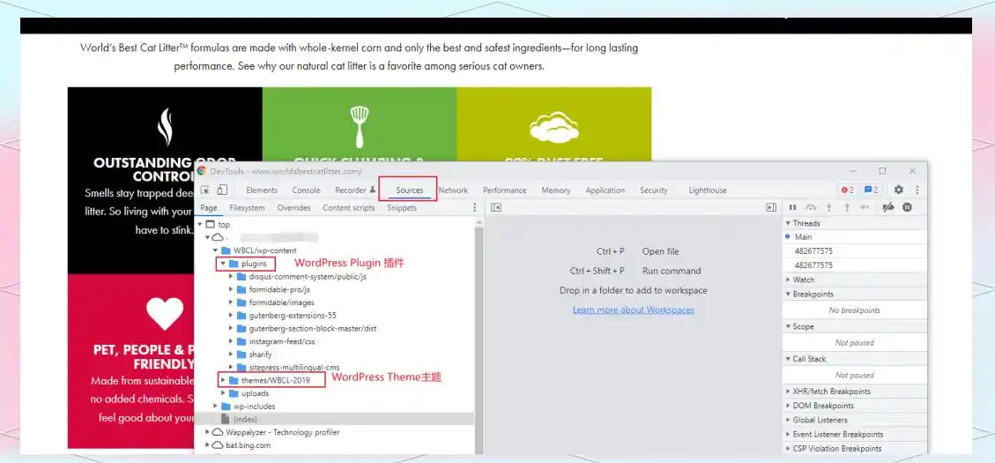Switch to the Console tab

(306, 190)
